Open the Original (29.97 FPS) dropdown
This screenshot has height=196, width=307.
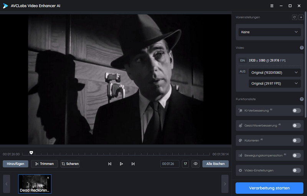click(275, 83)
